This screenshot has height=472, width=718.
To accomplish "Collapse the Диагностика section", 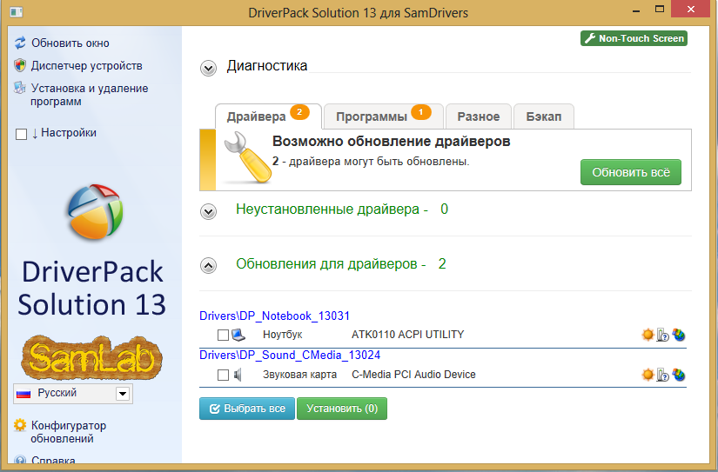I will click(x=208, y=67).
